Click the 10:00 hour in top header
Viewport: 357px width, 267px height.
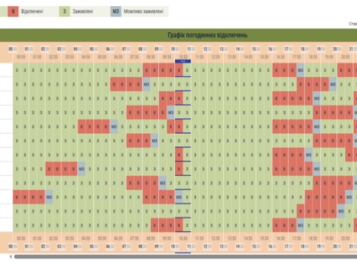click(x=175, y=49)
